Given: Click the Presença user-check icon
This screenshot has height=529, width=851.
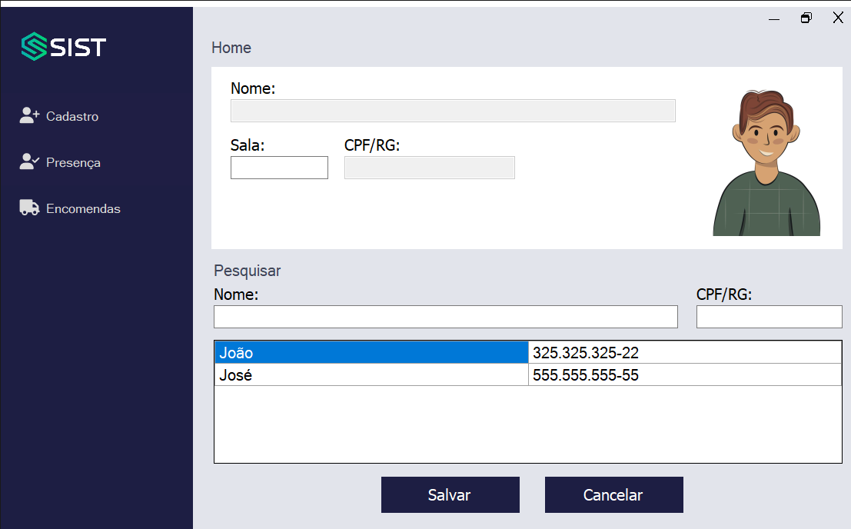Looking at the screenshot, I should [29, 162].
